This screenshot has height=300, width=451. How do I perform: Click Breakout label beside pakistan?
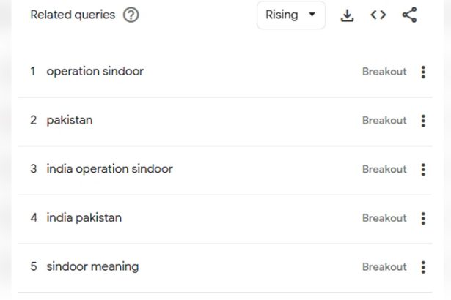[384, 120]
